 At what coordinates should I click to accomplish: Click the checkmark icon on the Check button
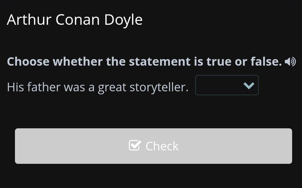coord(135,146)
